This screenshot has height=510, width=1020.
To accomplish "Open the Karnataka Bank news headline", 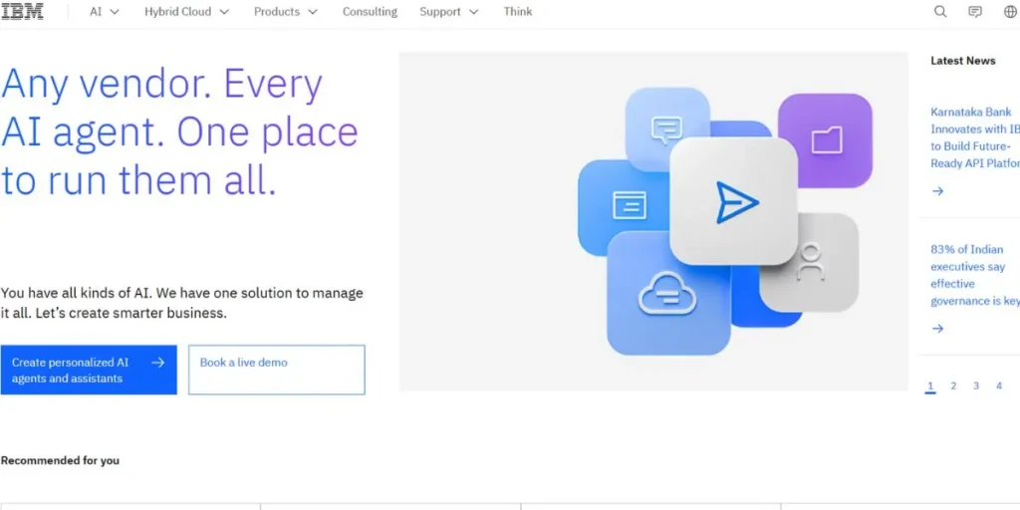I will [x=973, y=137].
